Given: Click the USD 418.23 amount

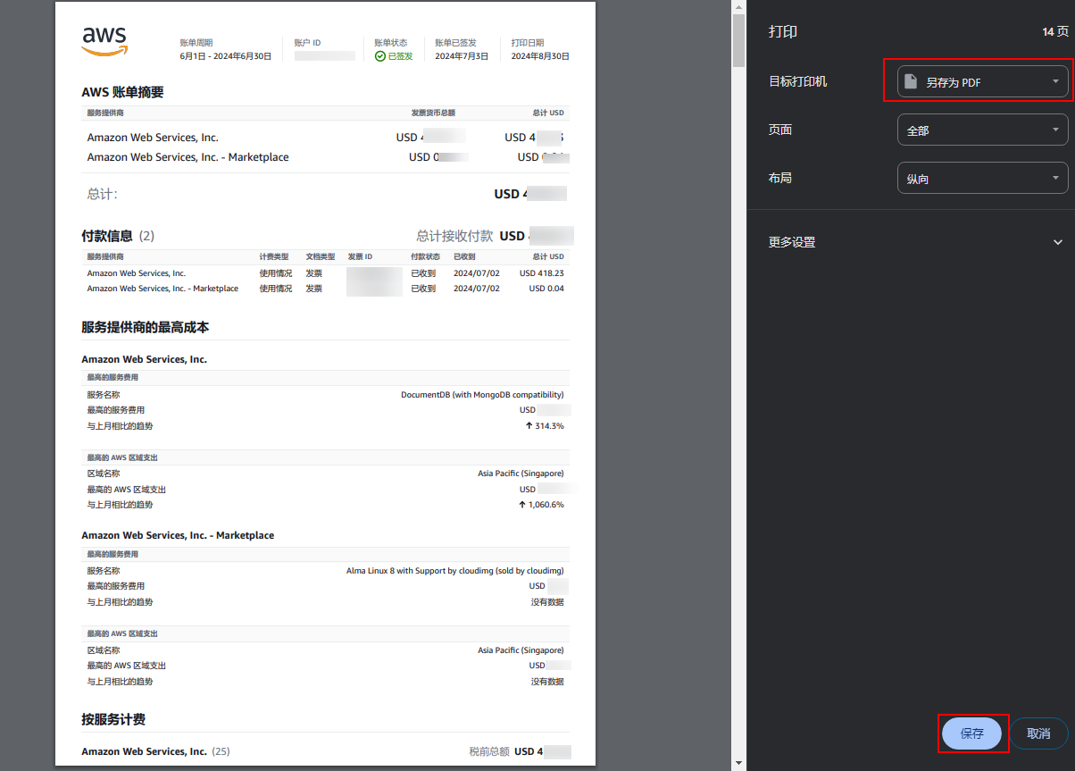Looking at the screenshot, I should point(542,273).
